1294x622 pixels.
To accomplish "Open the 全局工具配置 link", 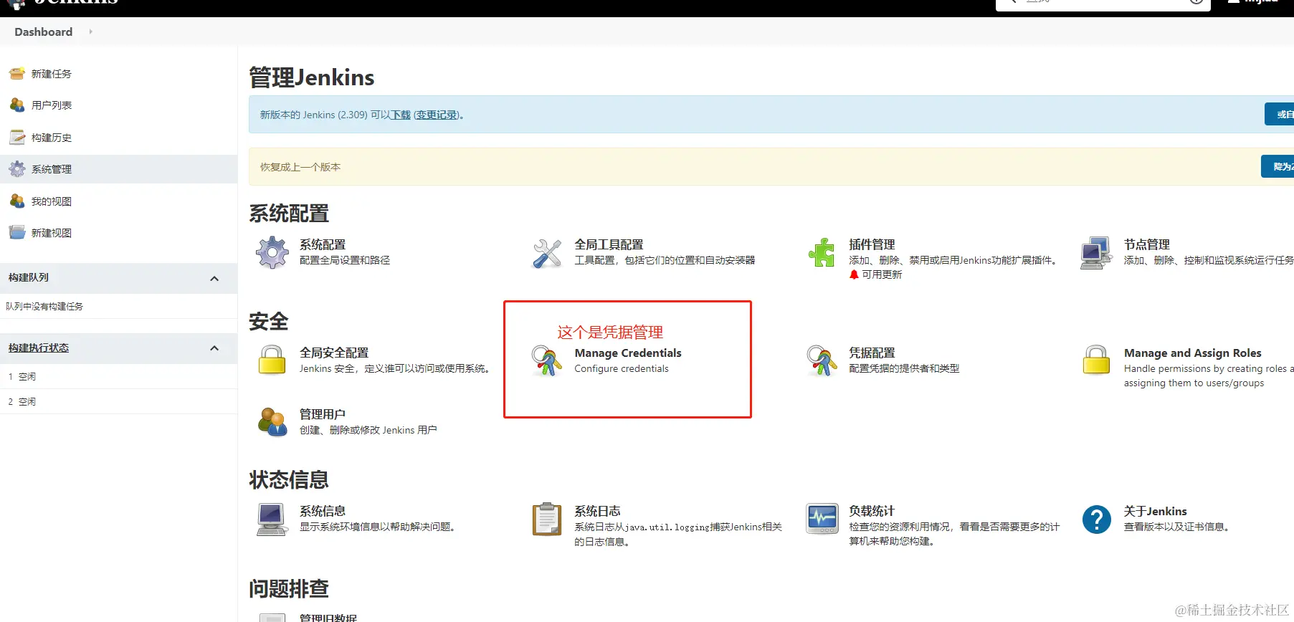I will pyautogui.click(x=609, y=244).
